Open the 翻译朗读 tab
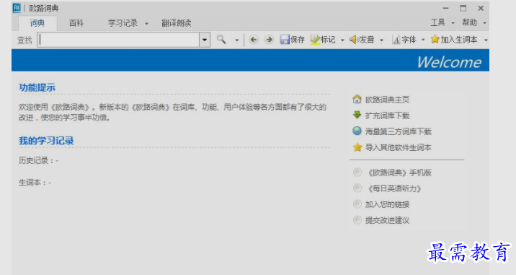The height and width of the screenshot is (275, 516). point(177,23)
